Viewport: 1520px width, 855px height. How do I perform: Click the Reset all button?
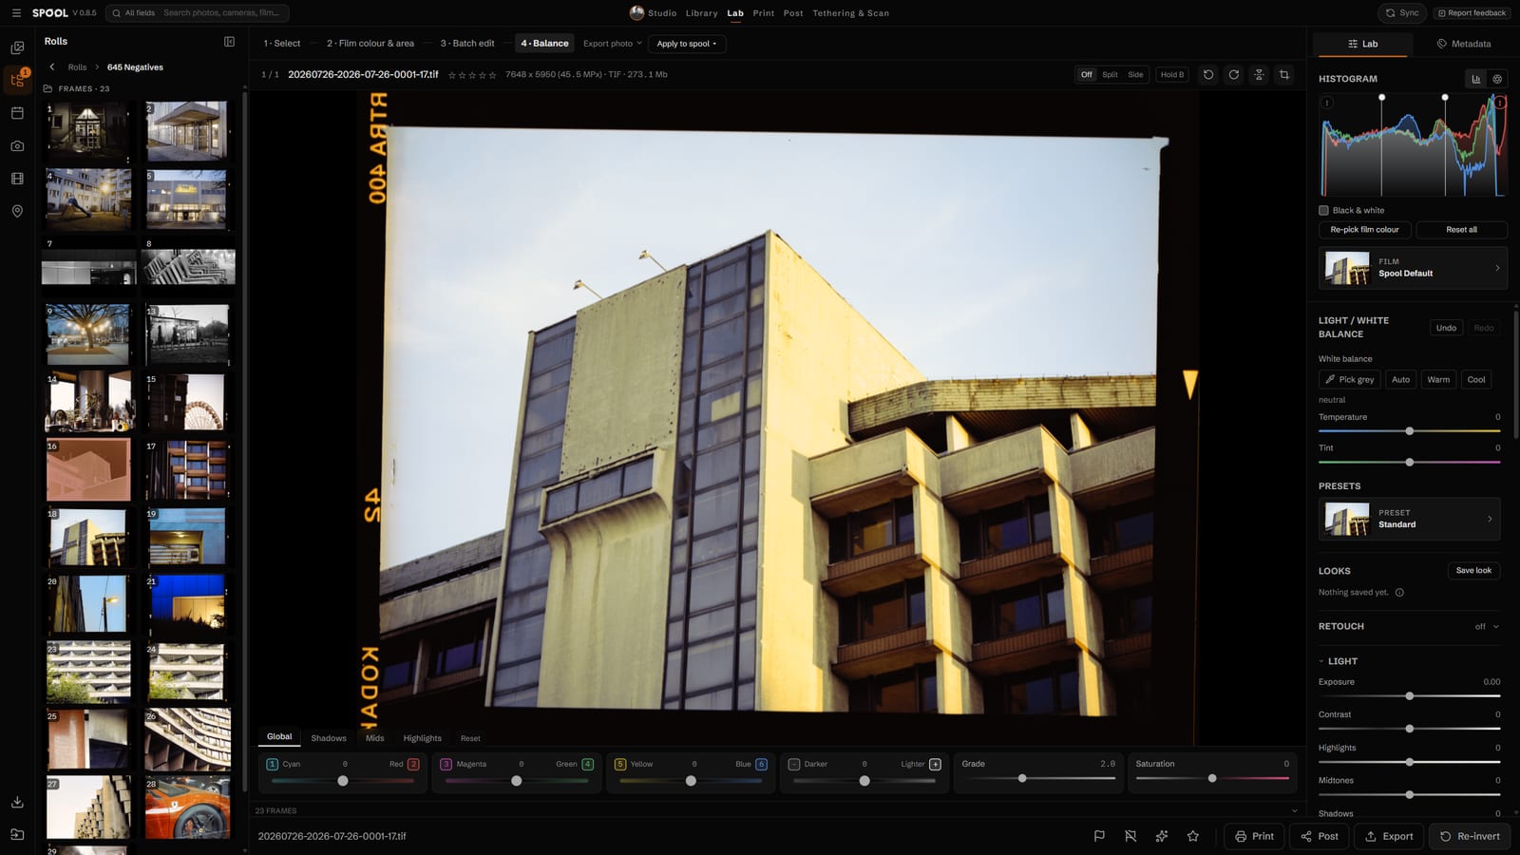coord(1461,230)
